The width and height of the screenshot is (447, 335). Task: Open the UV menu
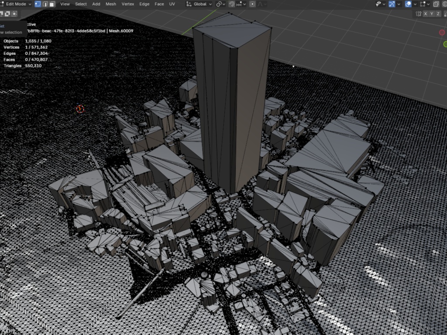(x=172, y=4)
